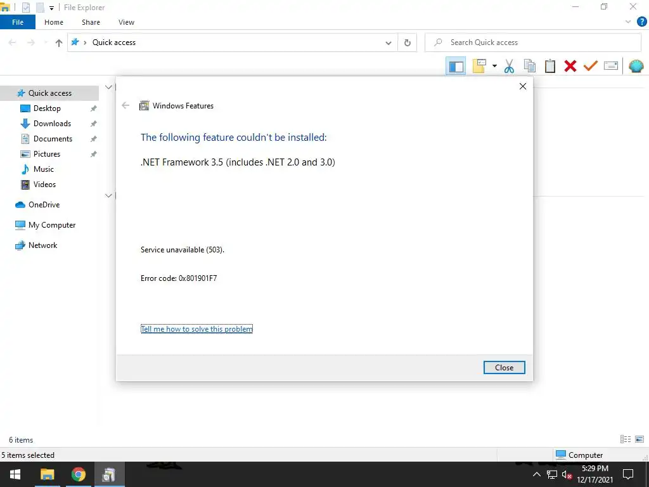Expand the breadcrumb chevron before Quick access

click(85, 42)
